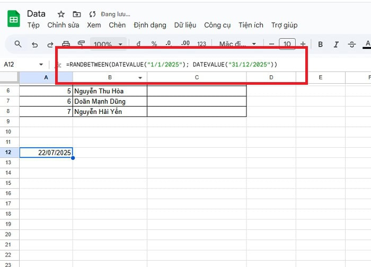
Task: Click the move to folder icon
Action: (77, 14)
